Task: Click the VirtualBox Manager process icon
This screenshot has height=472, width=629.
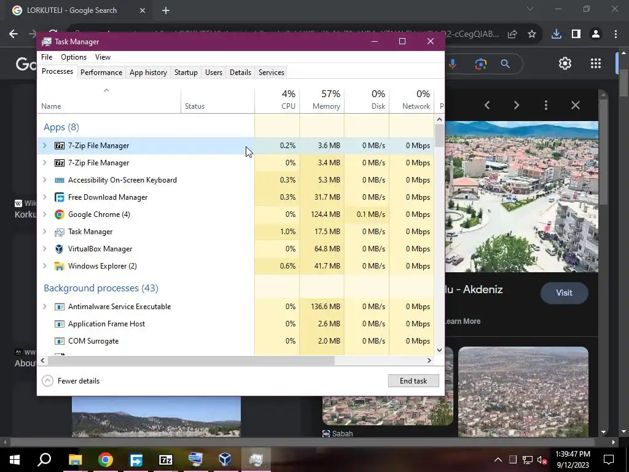Action: pyautogui.click(x=60, y=249)
